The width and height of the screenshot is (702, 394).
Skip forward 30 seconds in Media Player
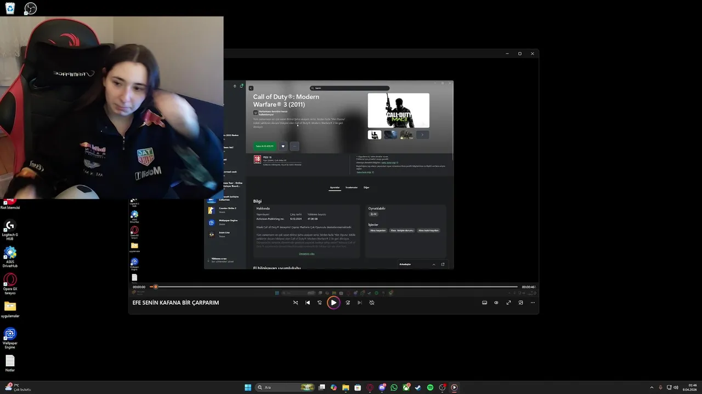coord(348,303)
